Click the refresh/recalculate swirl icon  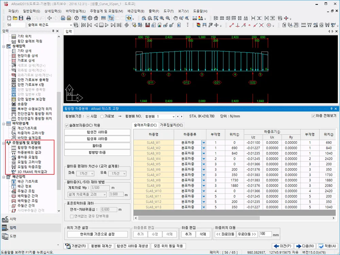click(126, 25)
